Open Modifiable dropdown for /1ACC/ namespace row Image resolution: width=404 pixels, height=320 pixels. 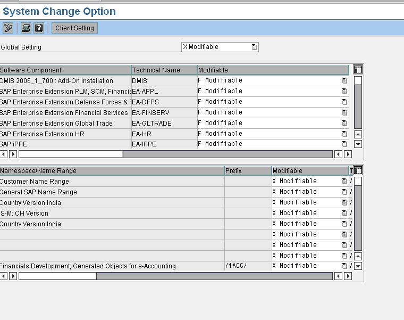click(x=344, y=266)
